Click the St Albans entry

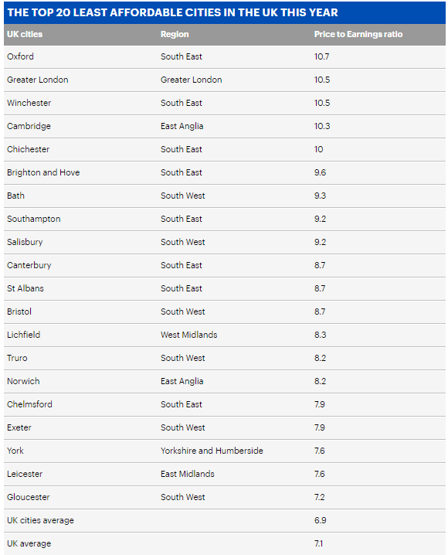click(25, 288)
